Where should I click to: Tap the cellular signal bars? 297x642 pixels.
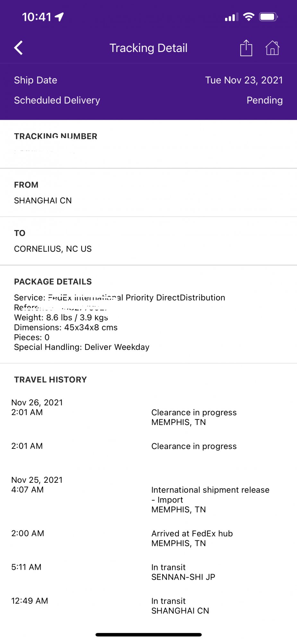[231, 17]
